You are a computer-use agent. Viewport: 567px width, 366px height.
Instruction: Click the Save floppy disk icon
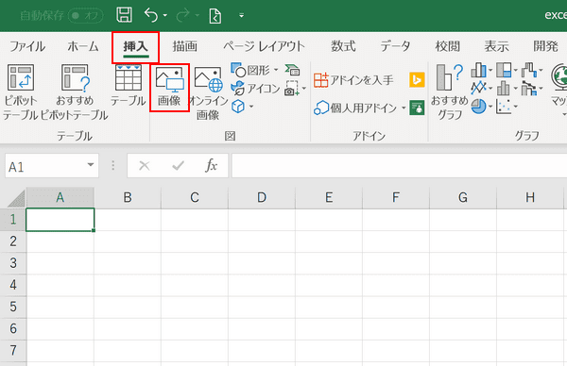pos(124,15)
